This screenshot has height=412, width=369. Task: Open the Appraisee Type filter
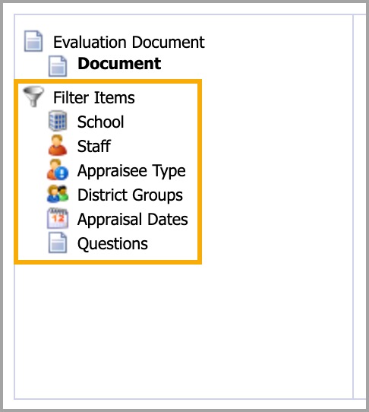pyautogui.click(x=131, y=171)
